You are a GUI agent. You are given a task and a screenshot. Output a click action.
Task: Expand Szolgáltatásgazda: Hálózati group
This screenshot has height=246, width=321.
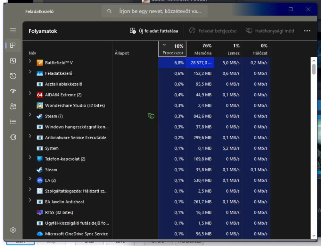[x=30, y=189]
